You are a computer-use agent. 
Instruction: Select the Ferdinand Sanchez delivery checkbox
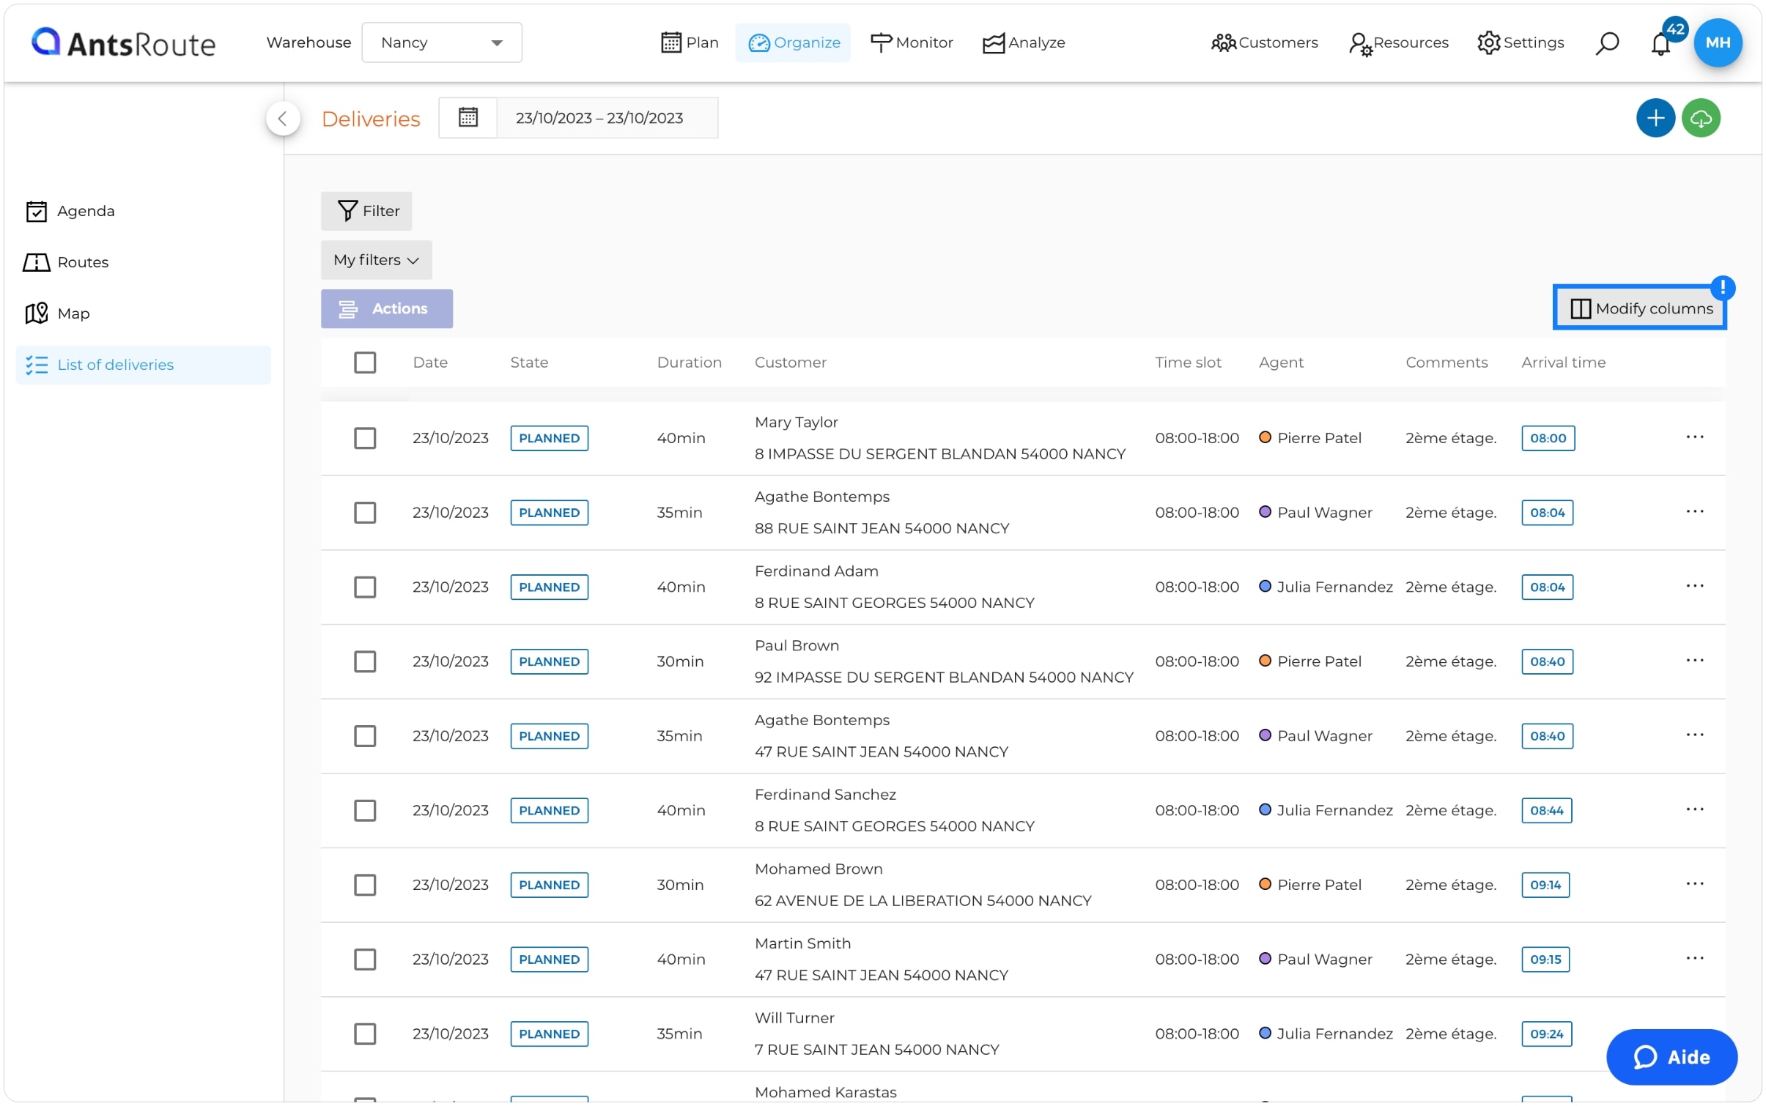tap(365, 811)
